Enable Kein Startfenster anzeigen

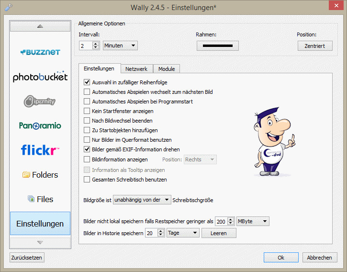(x=87, y=111)
